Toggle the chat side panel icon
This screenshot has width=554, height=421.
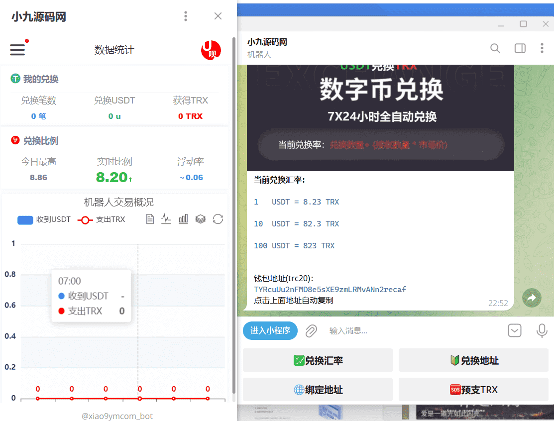click(520, 48)
